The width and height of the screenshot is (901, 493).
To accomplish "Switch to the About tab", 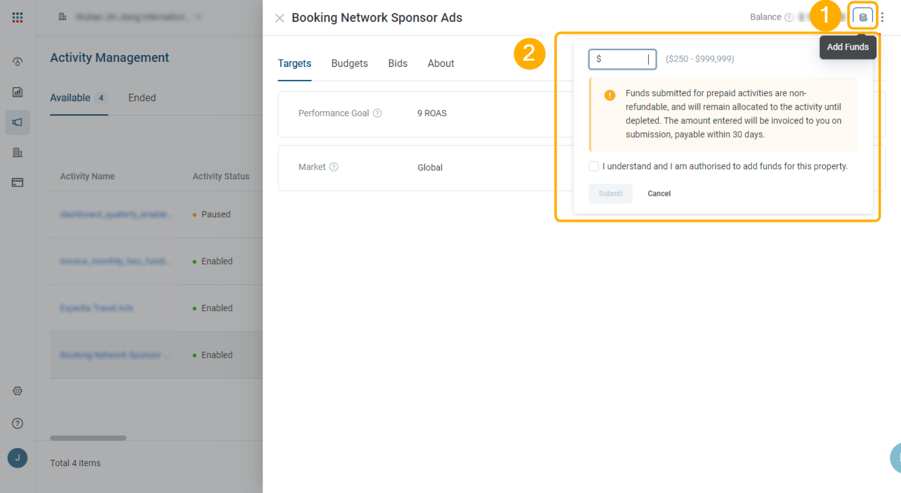I will click(x=441, y=64).
